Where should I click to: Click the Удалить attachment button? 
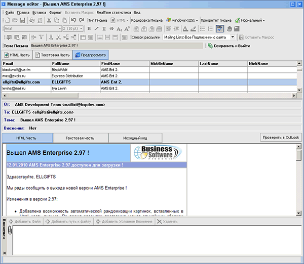tap(167, 222)
